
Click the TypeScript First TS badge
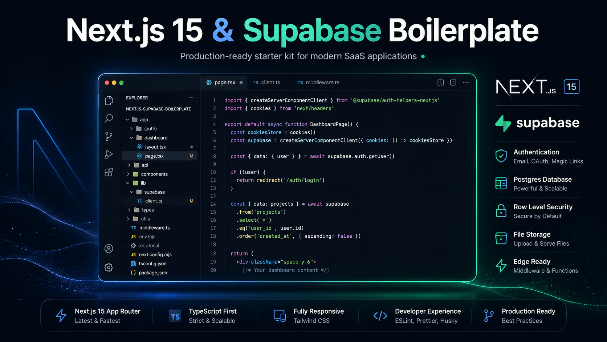[175, 316]
